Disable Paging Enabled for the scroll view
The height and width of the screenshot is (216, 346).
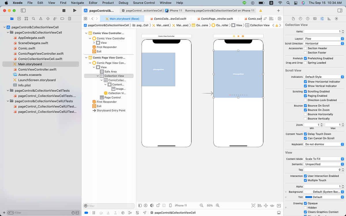(305, 96)
